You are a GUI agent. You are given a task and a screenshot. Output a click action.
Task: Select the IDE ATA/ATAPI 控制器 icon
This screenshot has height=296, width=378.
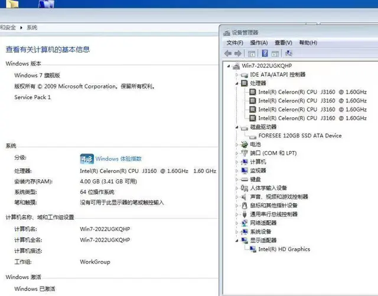click(245, 75)
